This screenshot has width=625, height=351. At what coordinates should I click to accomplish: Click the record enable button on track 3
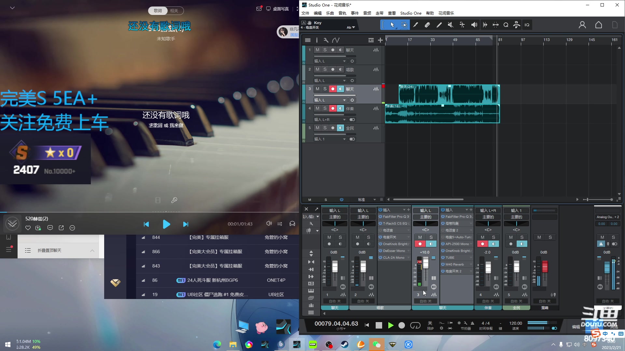(333, 89)
